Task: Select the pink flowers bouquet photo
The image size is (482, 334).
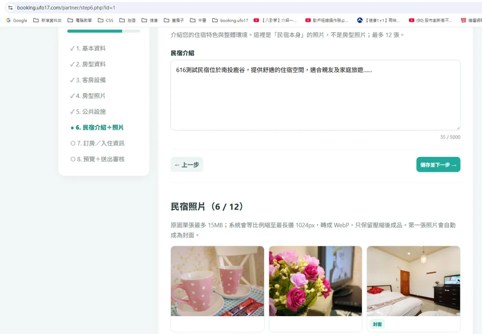Action: [315, 281]
